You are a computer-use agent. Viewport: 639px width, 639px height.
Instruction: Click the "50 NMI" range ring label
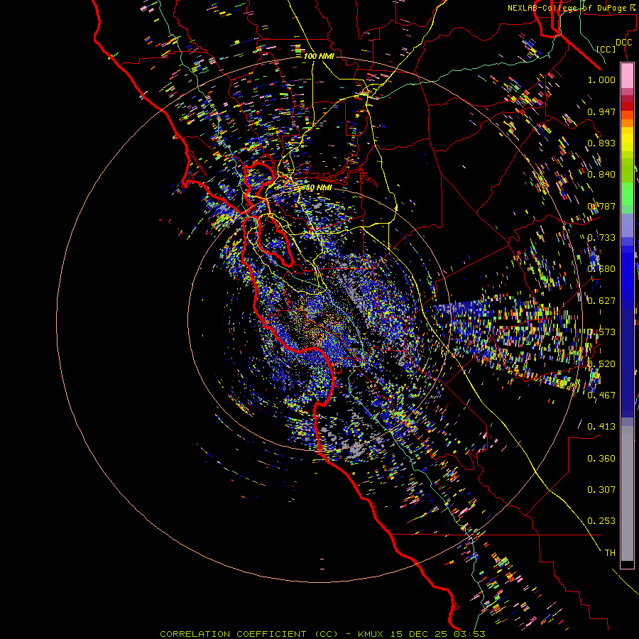319,187
